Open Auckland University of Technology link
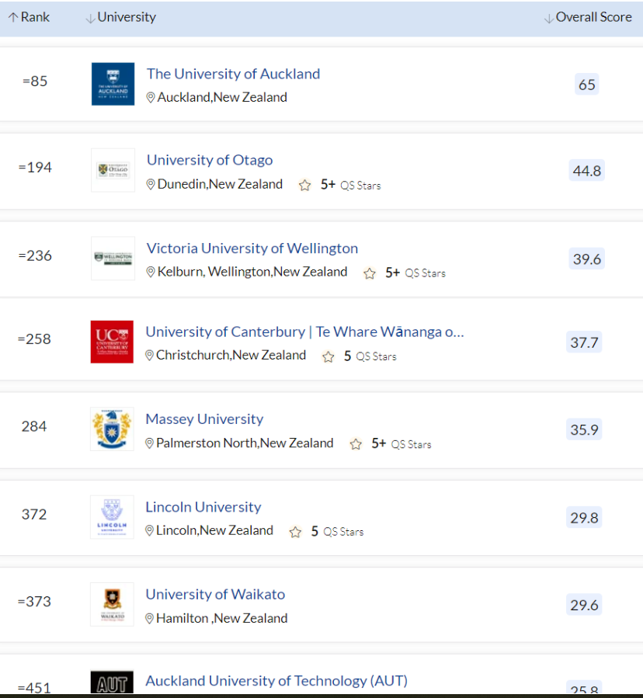643x698 pixels. 276,681
